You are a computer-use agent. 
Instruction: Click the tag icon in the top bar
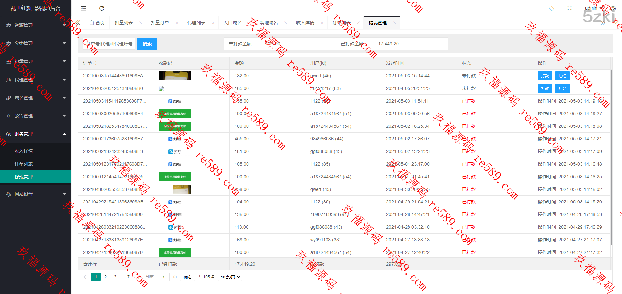(551, 8)
